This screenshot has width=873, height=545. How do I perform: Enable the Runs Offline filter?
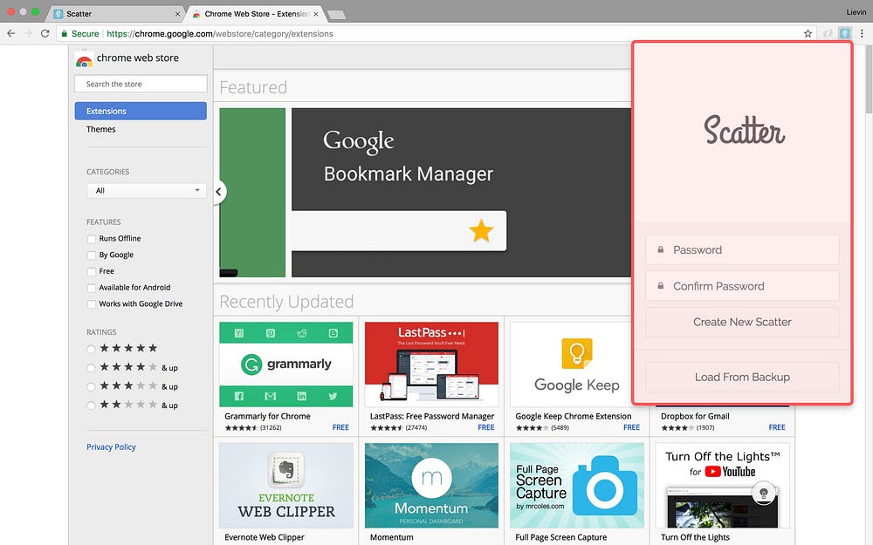[x=92, y=239]
